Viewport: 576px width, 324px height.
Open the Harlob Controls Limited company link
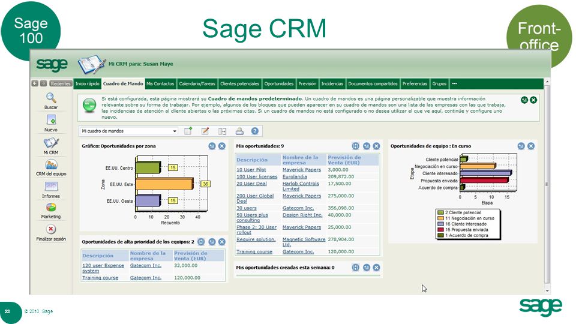click(x=301, y=186)
